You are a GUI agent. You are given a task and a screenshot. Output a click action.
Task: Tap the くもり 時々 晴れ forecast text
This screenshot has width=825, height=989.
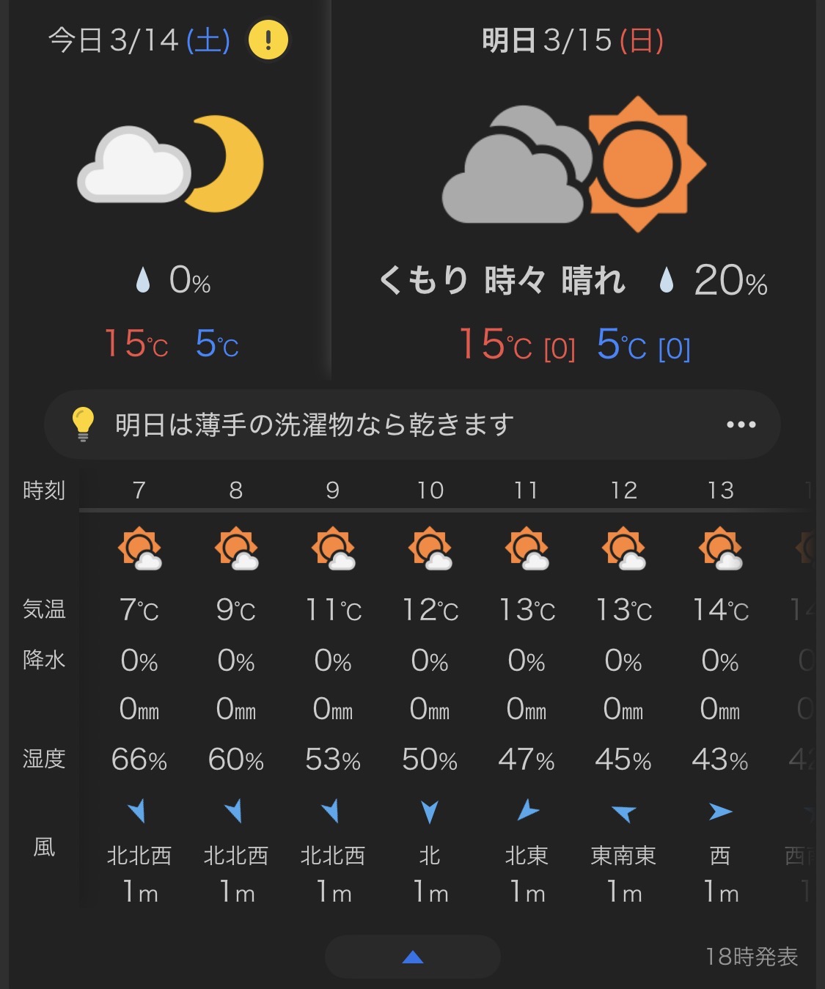[x=502, y=281]
